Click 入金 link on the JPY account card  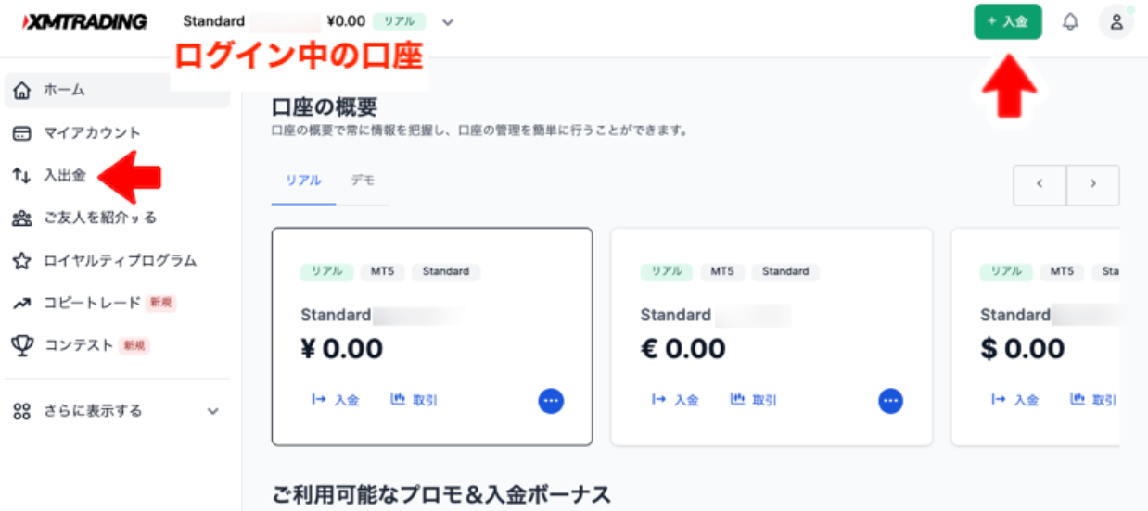pos(335,400)
